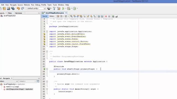Open the View menu

point(7,5)
